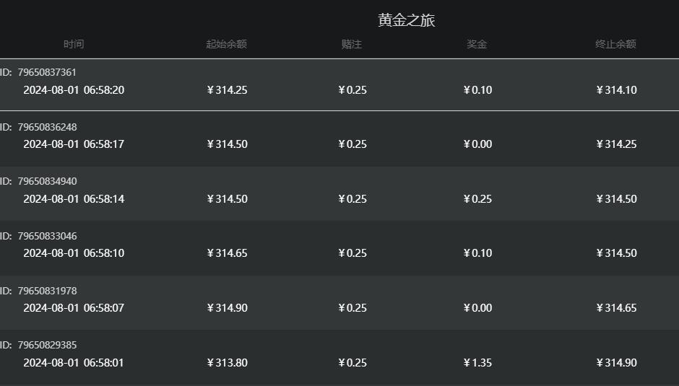The height and width of the screenshot is (386, 679).
Task: Open record ID 79650836248
Action: (47, 127)
